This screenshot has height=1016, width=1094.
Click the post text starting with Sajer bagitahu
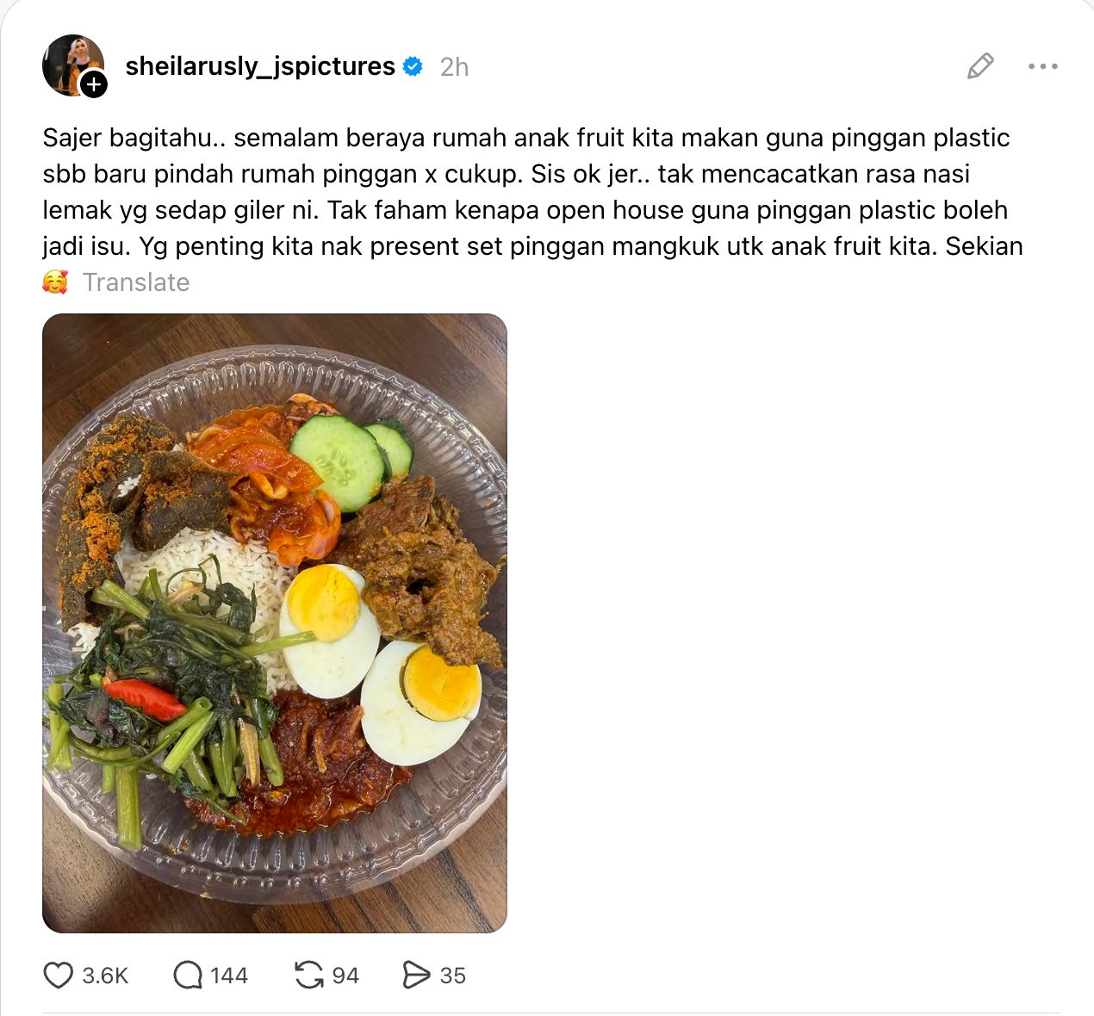coord(533,192)
